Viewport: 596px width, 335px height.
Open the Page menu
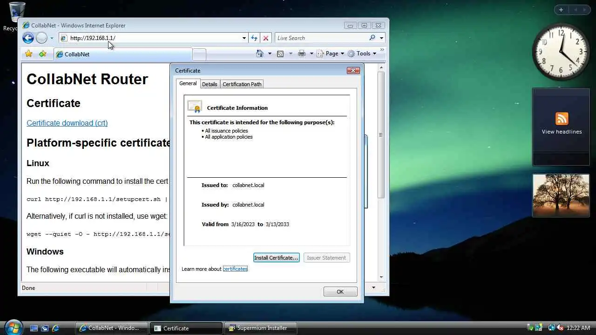(x=331, y=54)
